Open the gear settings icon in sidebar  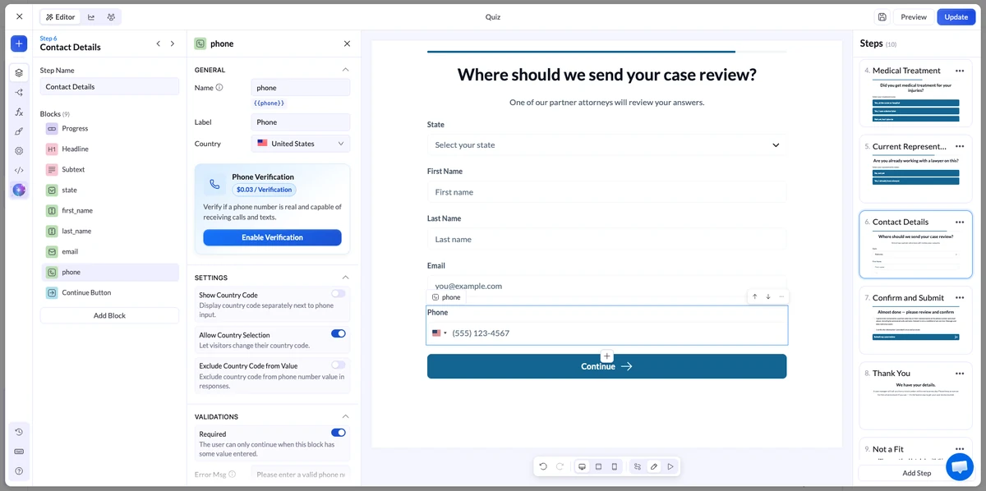[19, 151]
